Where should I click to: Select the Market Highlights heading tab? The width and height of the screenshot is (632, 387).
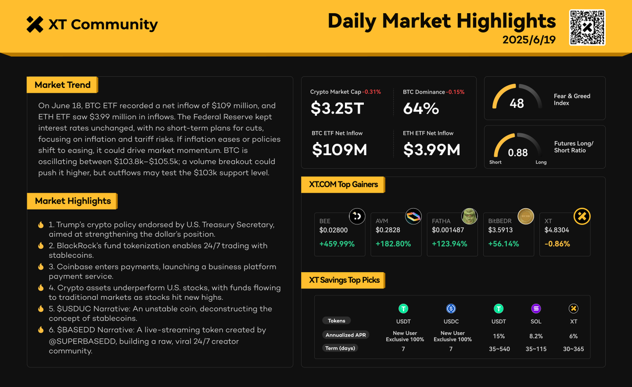[x=72, y=201]
